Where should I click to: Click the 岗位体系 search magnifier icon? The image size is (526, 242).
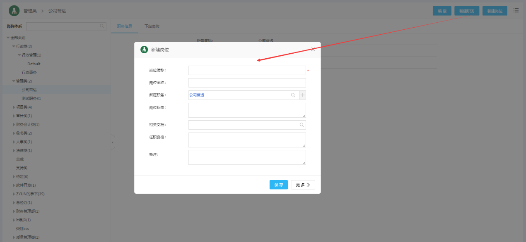point(102,26)
